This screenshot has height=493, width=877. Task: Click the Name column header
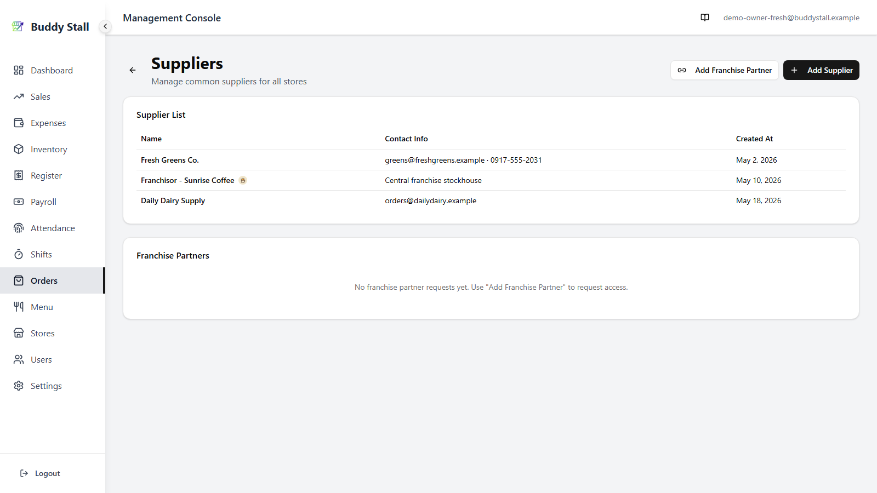pyautogui.click(x=151, y=139)
